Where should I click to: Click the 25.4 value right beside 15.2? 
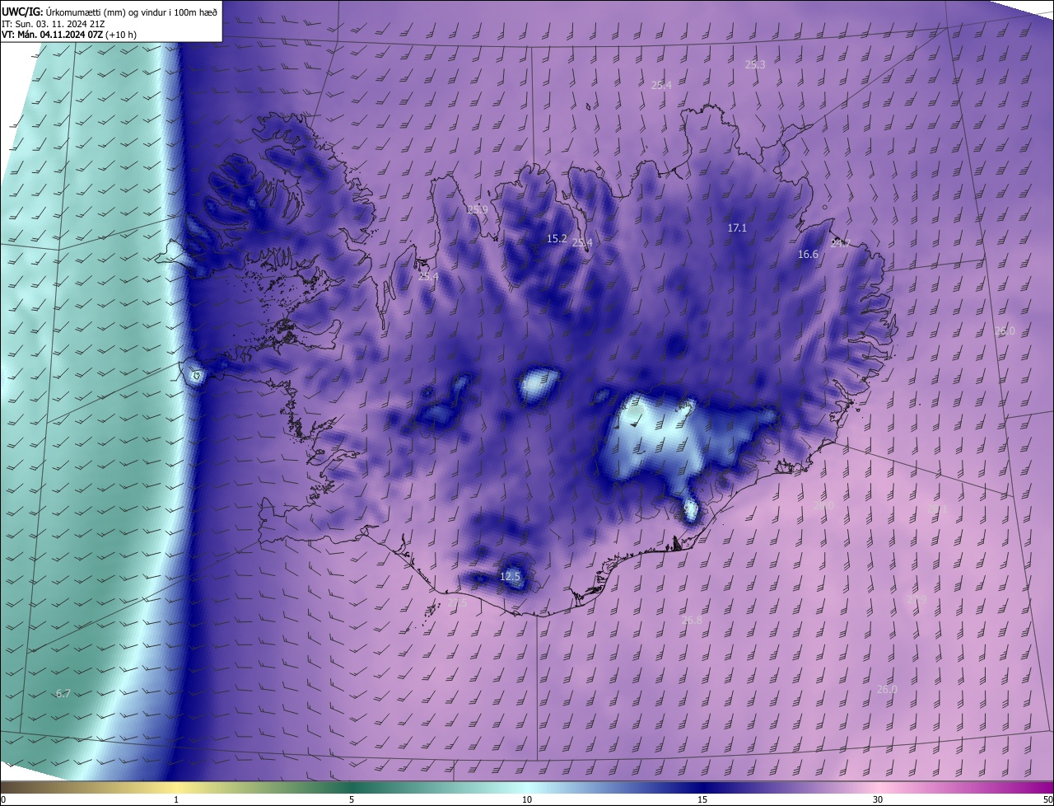[582, 242]
